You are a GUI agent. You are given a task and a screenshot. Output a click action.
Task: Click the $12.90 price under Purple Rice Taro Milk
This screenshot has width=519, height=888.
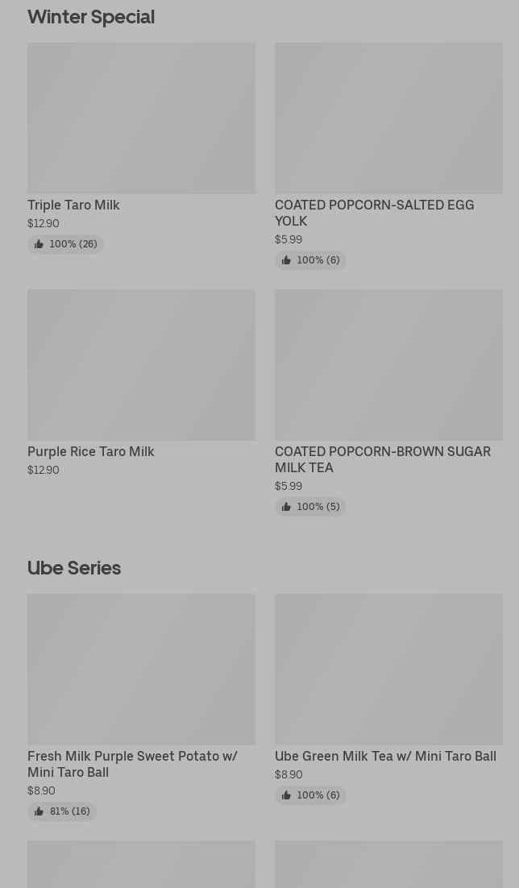[x=44, y=471]
